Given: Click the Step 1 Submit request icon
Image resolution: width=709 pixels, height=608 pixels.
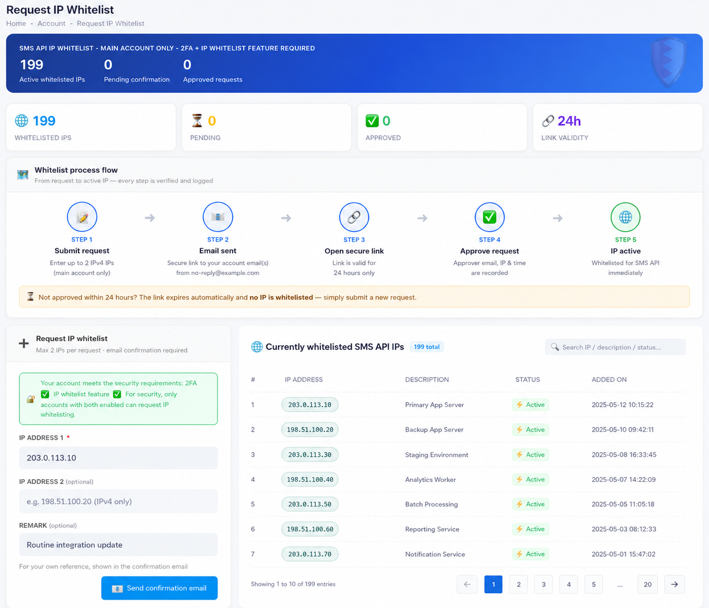Looking at the screenshot, I should pyautogui.click(x=82, y=217).
